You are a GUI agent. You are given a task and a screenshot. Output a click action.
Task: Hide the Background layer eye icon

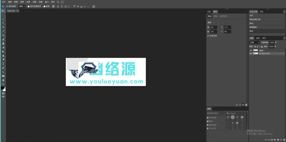pyautogui.click(x=251, y=53)
